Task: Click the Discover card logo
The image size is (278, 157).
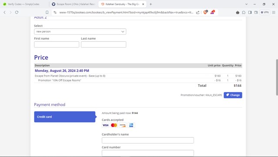Action: pyautogui.click(x=123, y=125)
